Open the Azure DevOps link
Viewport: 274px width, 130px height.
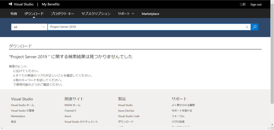click(126, 111)
